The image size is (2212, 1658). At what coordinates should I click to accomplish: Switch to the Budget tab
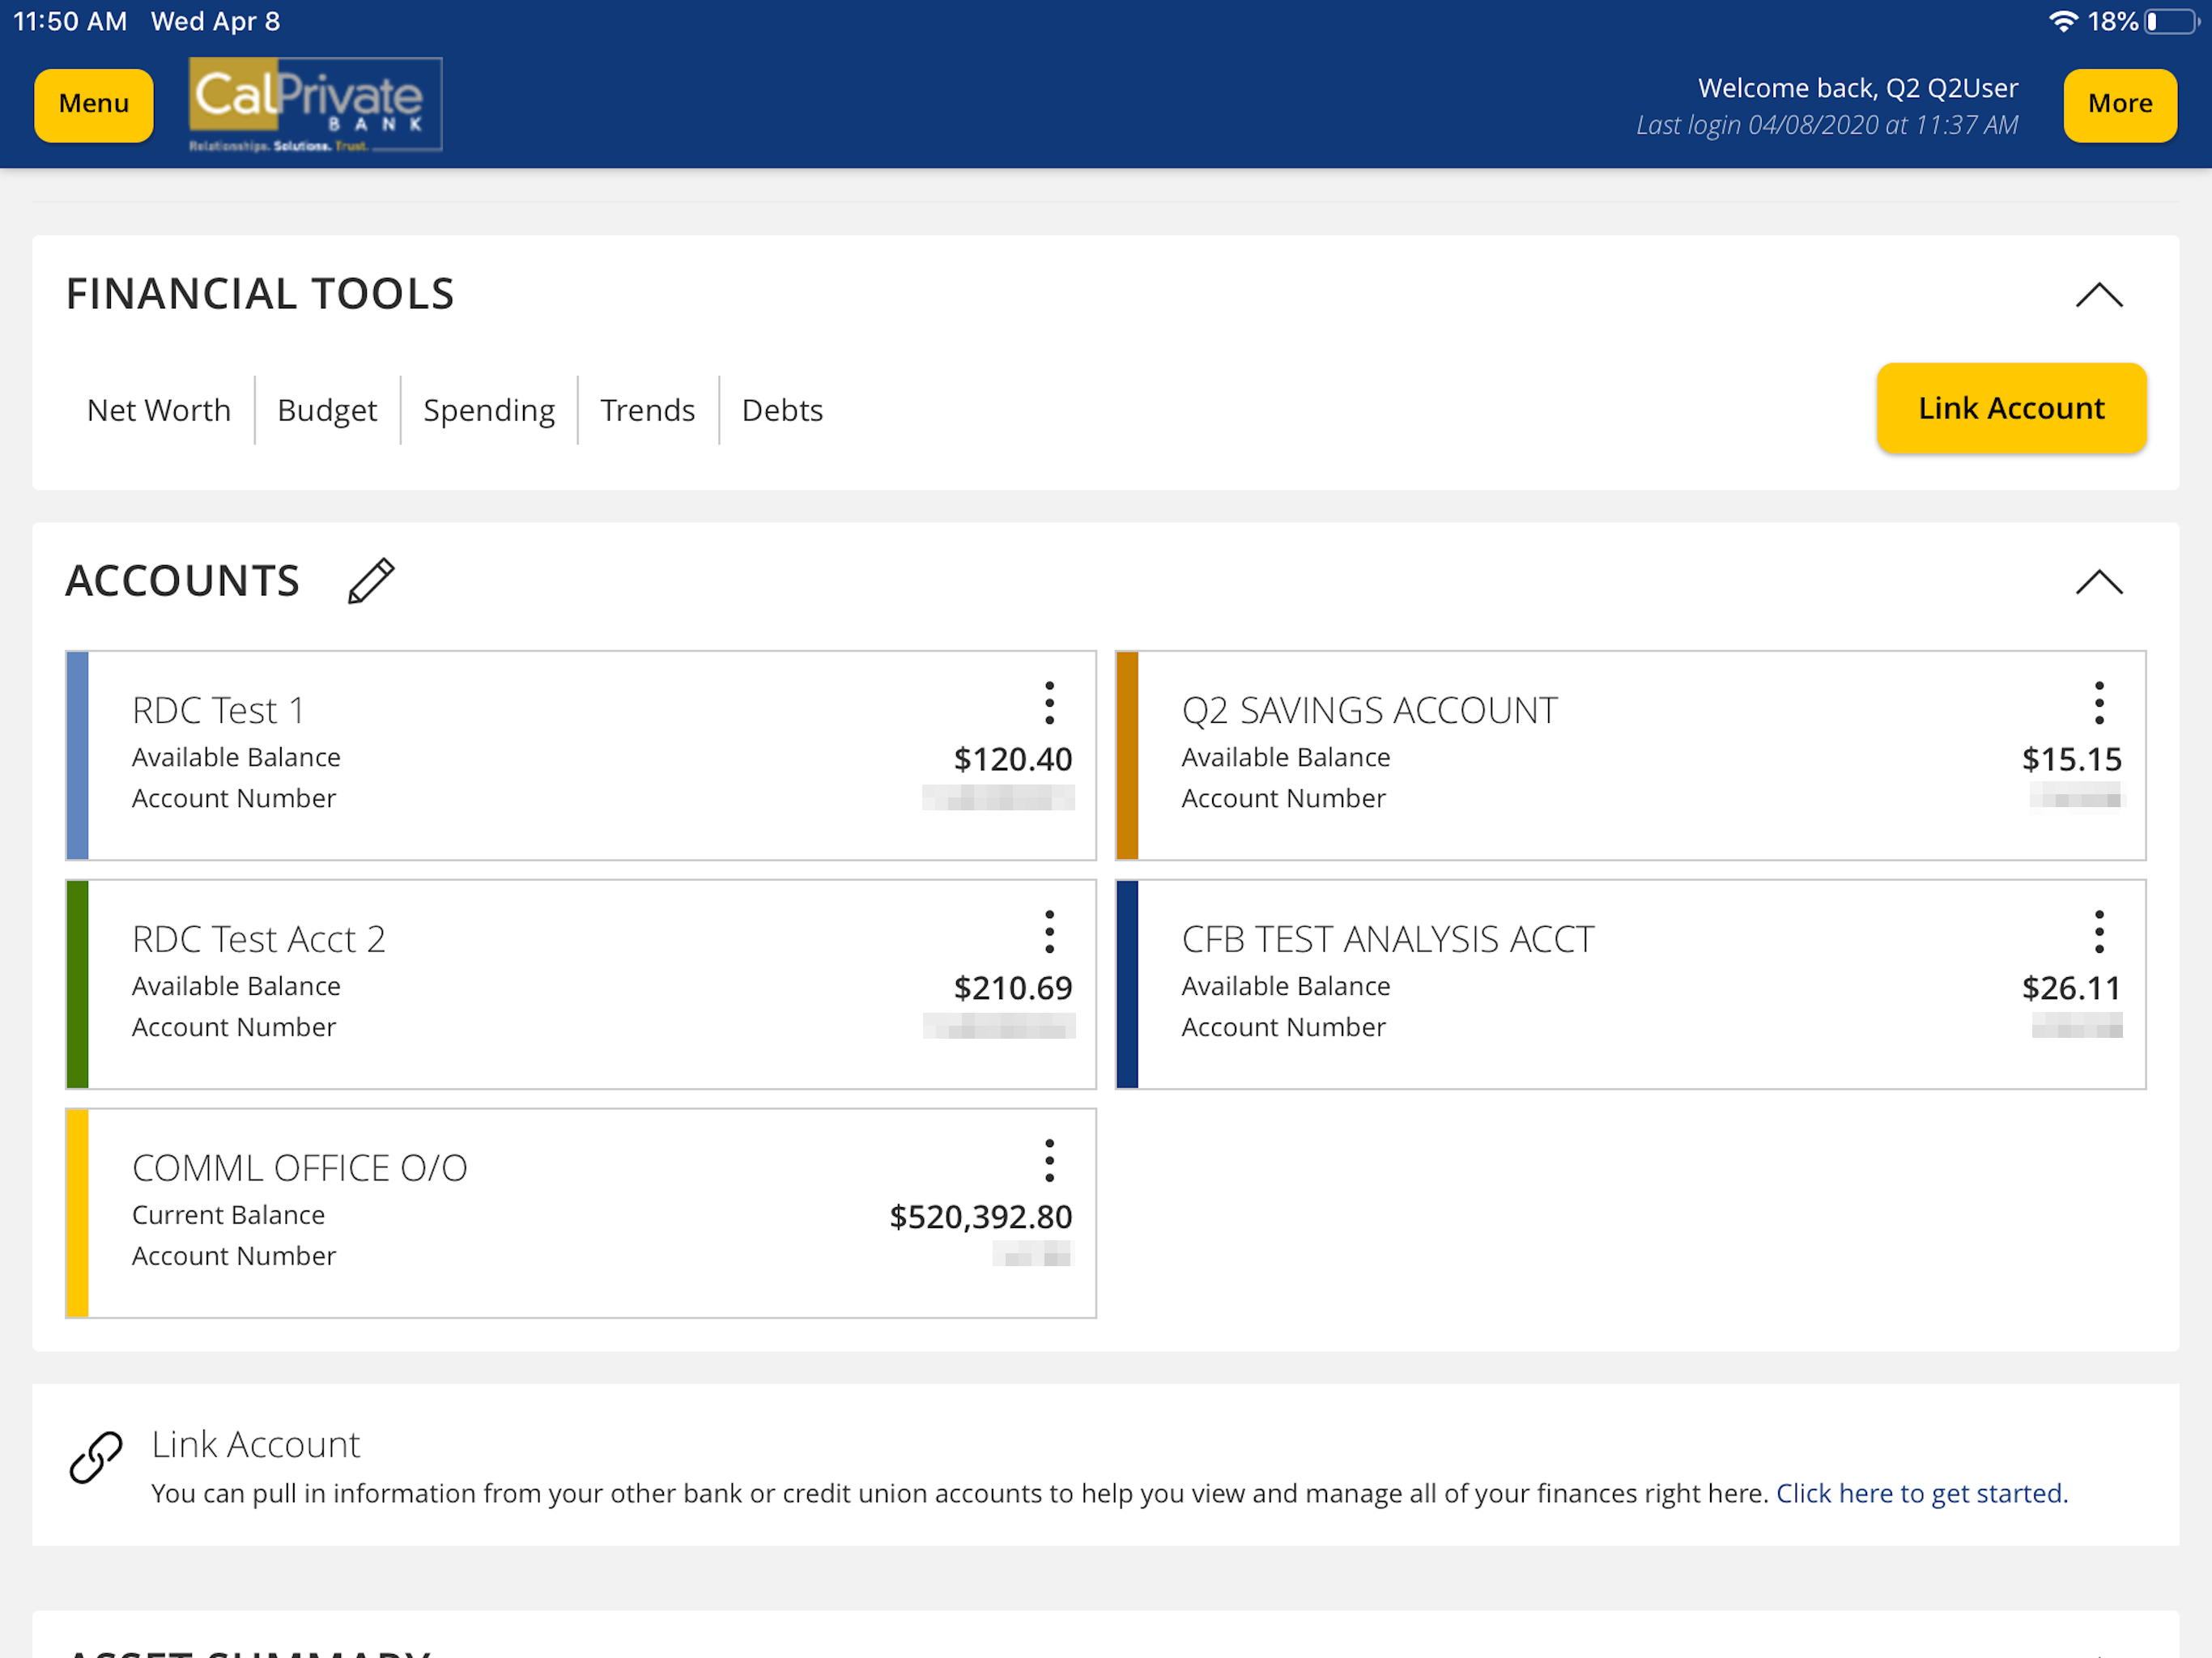click(327, 410)
